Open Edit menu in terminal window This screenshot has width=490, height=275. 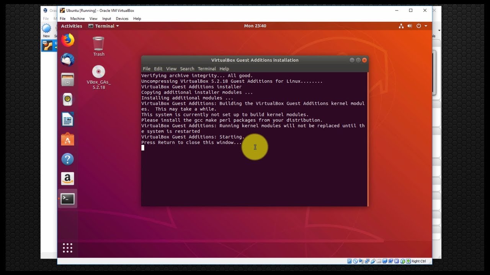(x=158, y=69)
